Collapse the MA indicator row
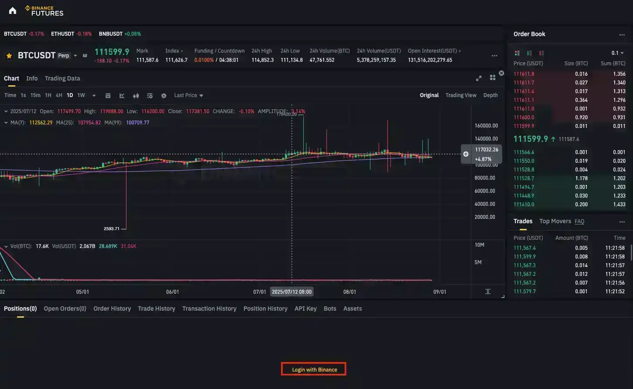 [x=6, y=123]
